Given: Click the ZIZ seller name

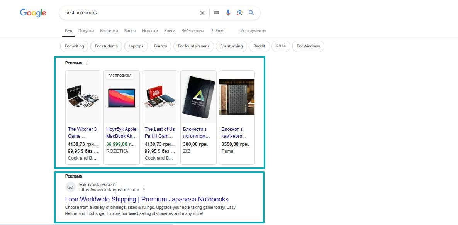Looking at the screenshot, I should click(187, 151).
